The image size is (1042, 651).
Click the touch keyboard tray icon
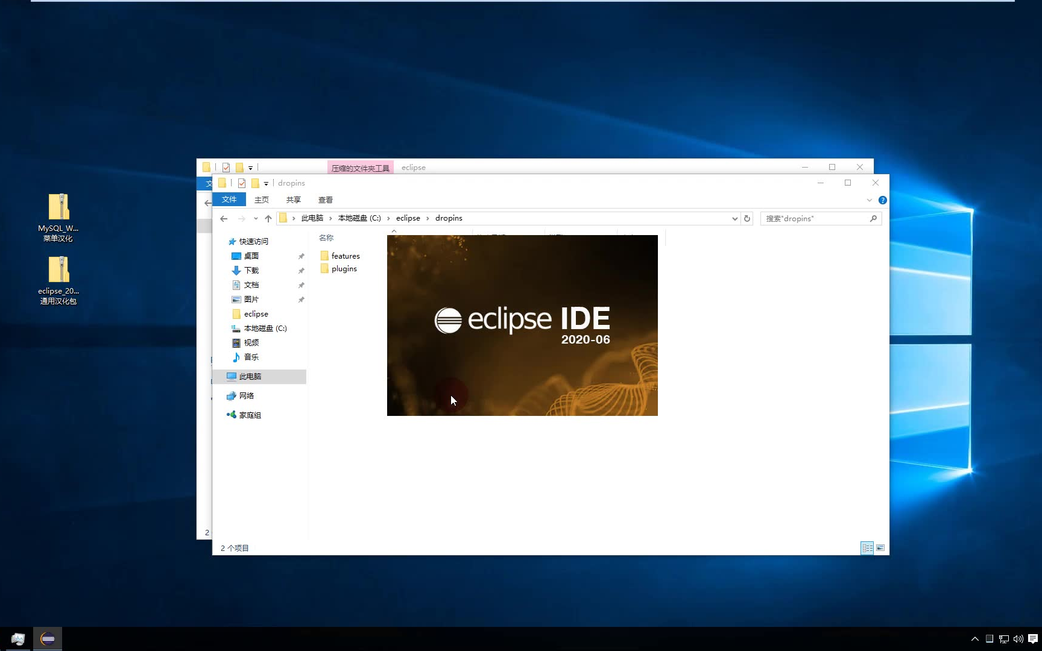point(990,639)
